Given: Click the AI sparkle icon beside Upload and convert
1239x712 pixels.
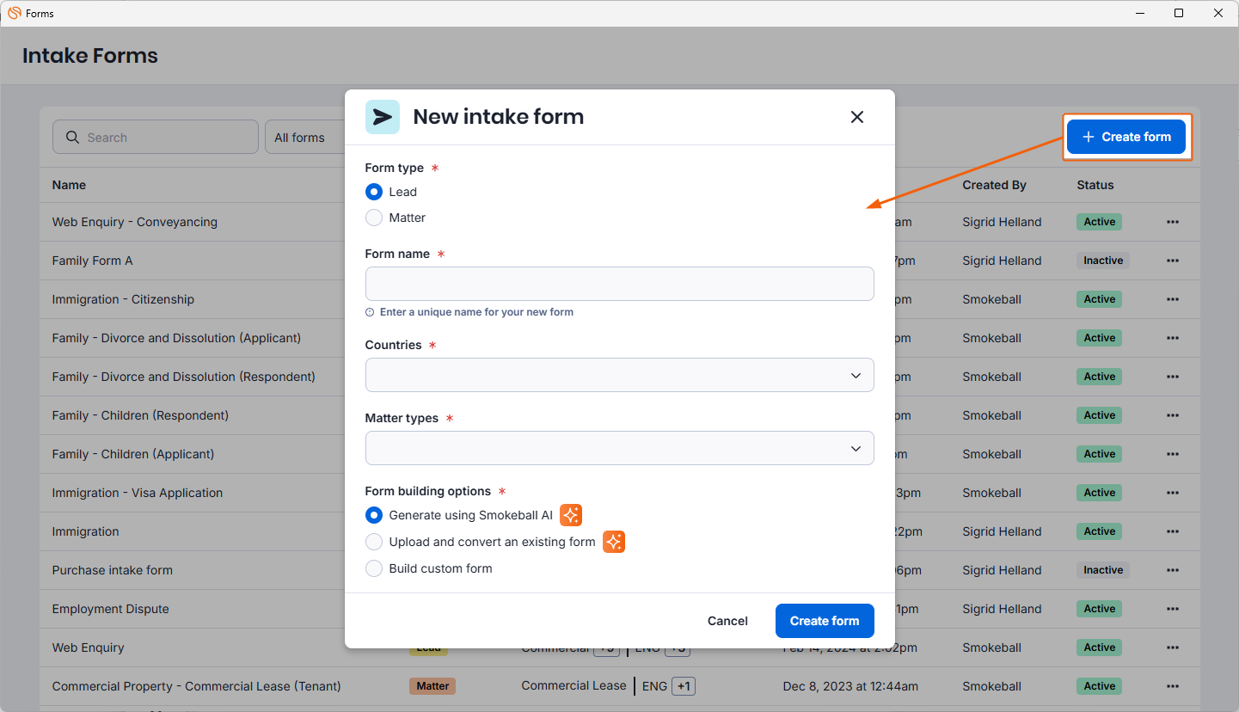Looking at the screenshot, I should pos(614,542).
